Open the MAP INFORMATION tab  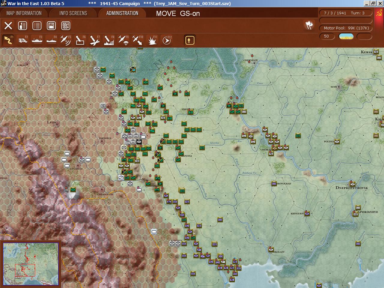[24, 13]
